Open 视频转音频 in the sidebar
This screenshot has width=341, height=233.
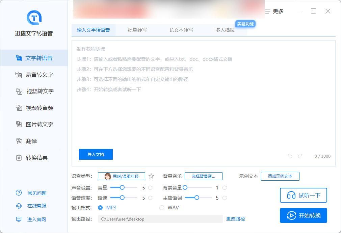pos(34,108)
